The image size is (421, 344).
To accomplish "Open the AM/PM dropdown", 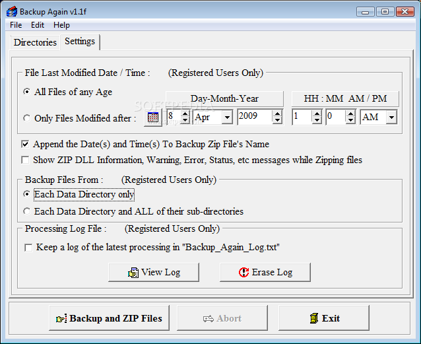I will 391,117.
